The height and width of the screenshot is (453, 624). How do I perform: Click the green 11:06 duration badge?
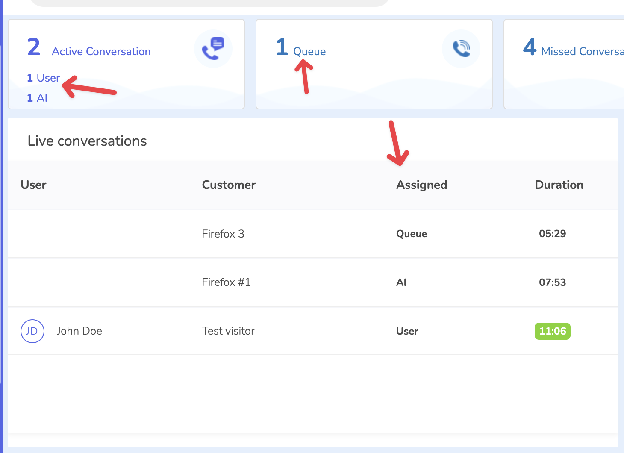click(x=552, y=331)
